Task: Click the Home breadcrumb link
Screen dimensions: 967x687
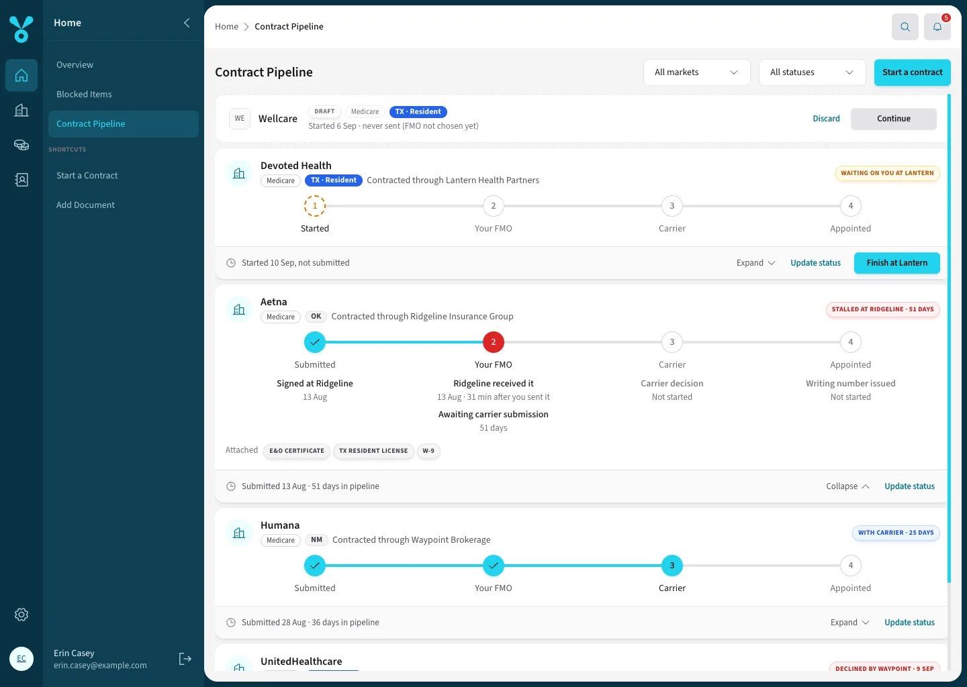Action: pyautogui.click(x=227, y=27)
